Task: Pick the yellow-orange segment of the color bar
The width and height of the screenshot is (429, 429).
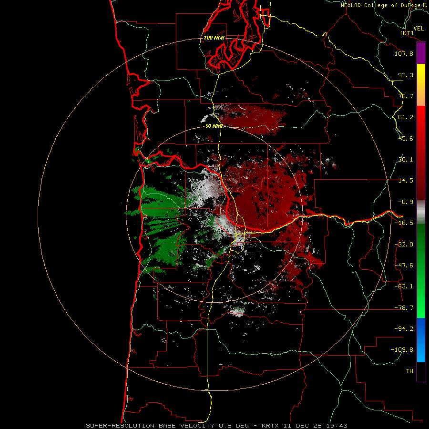Action: (x=421, y=85)
